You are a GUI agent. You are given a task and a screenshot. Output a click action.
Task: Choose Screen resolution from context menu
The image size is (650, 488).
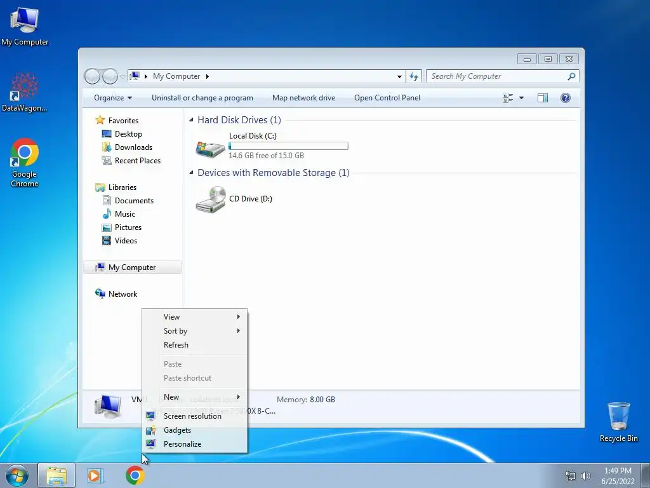point(194,416)
